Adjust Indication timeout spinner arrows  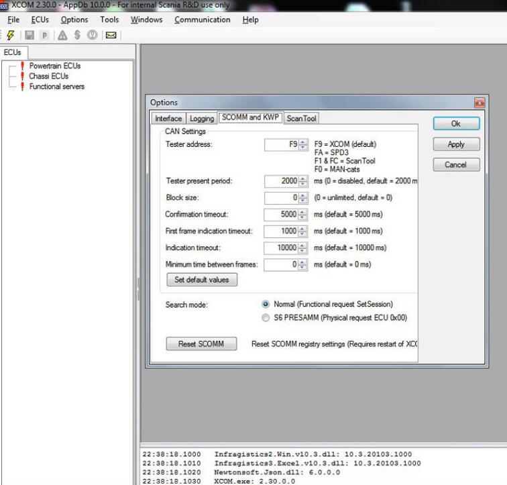(302, 248)
